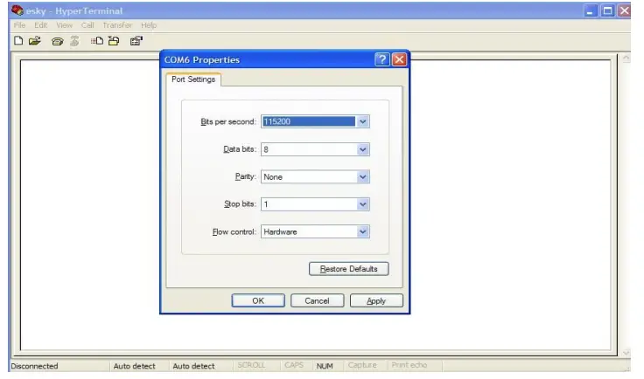This screenshot has height=379, width=644.
Task: Click the Properties toolbar icon
Action: click(x=136, y=40)
